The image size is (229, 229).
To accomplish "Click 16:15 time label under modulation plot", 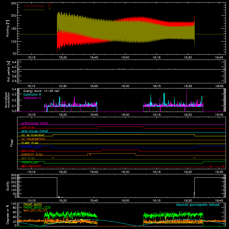I will (x=157, y=115).
